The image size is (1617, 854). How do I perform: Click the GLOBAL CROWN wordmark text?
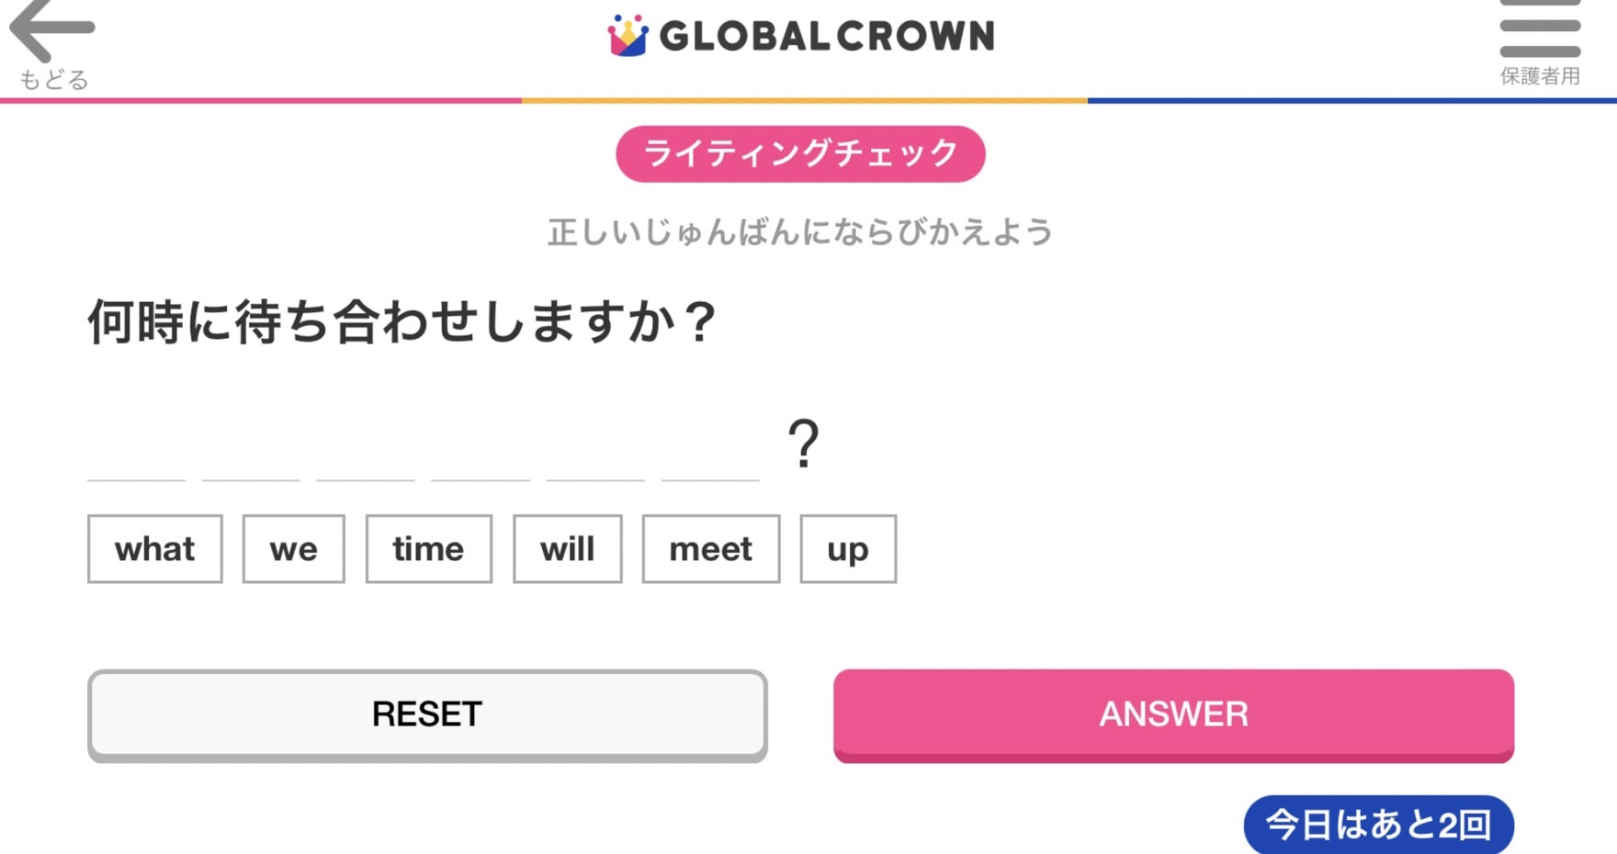pos(827,36)
